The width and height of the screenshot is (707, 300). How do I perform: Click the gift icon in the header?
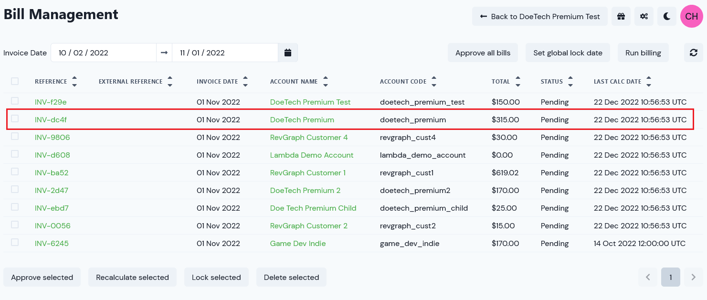(621, 16)
